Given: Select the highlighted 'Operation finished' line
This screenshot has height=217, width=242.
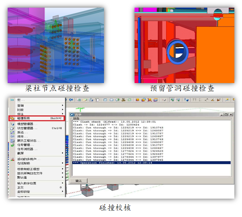Looking at the screenshot, I should tap(151, 163).
